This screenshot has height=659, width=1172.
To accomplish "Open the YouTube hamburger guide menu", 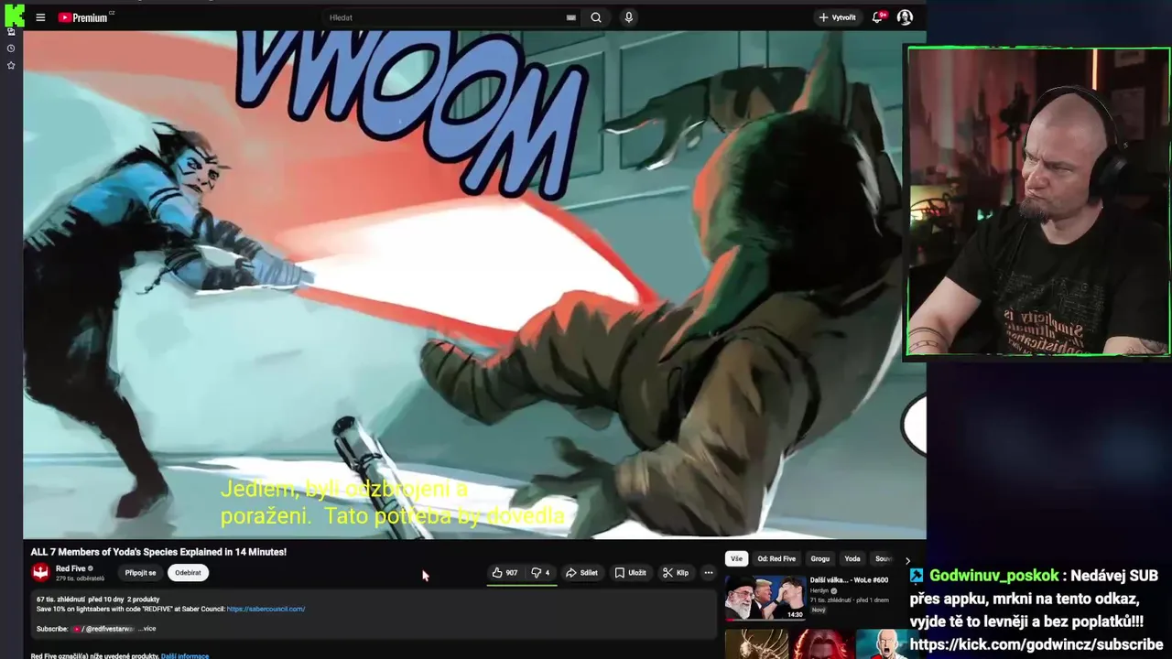I will pyautogui.click(x=40, y=17).
